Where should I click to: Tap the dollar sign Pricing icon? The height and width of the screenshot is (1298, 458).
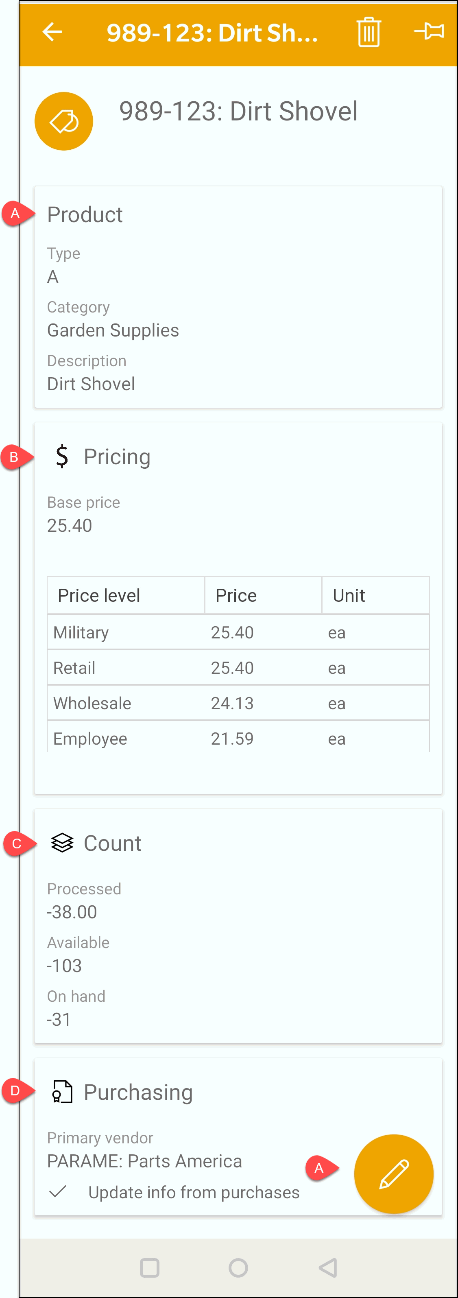coord(62,457)
